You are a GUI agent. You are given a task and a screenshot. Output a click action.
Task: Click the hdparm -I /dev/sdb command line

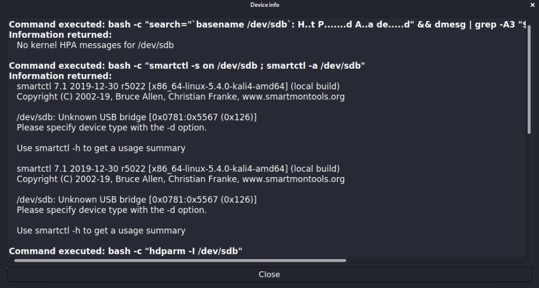click(x=125, y=251)
